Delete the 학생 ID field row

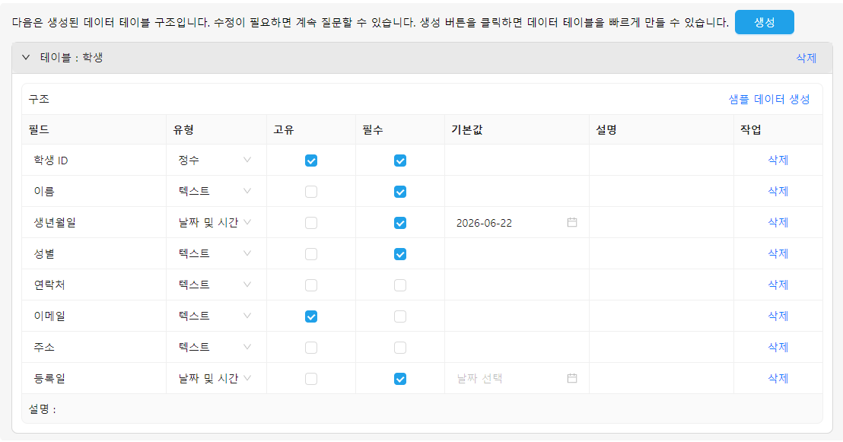[x=778, y=160]
